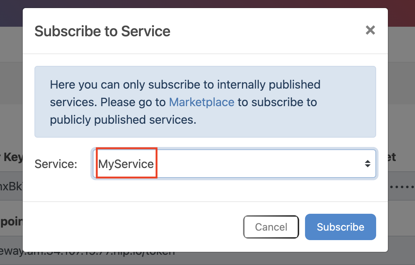Click the blue info alert box
Screen dimensions: 415x265
point(205,101)
